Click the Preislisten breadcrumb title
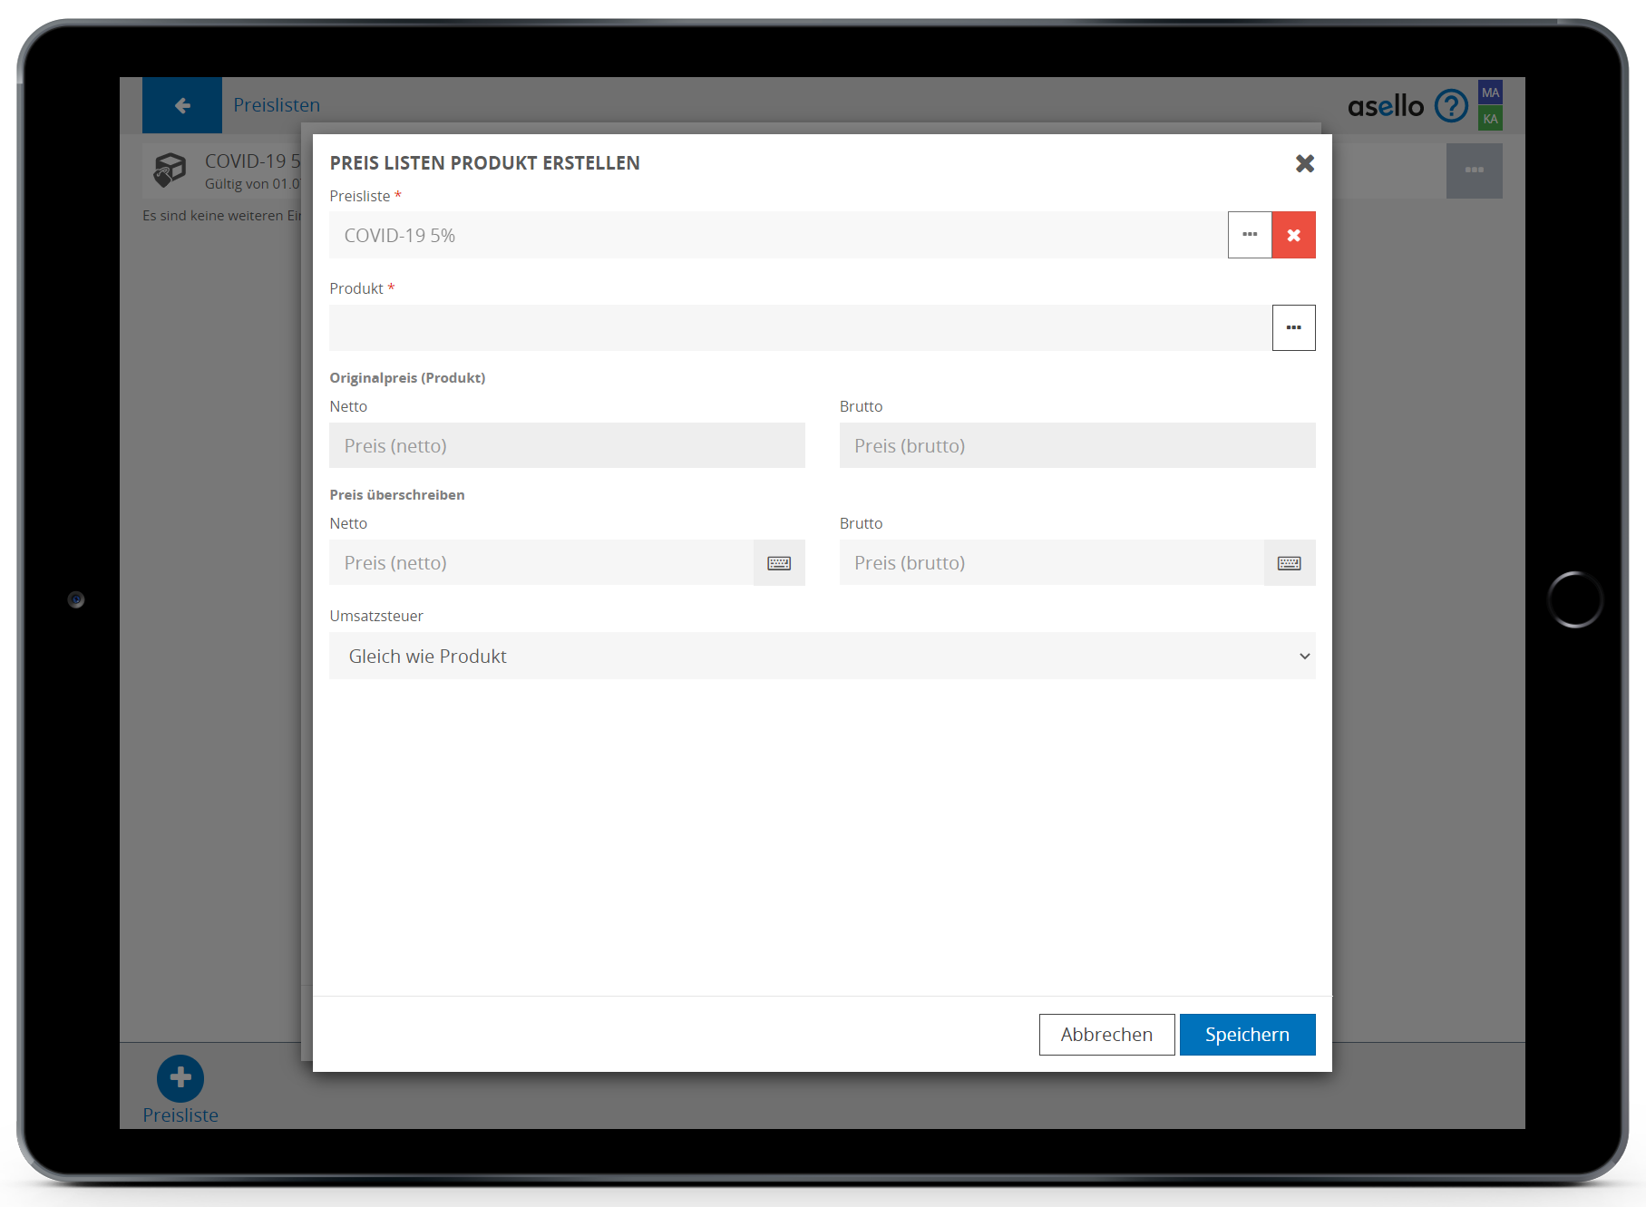This screenshot has width=1646, height=1207. pyautogui.click(x=277, y=105)
